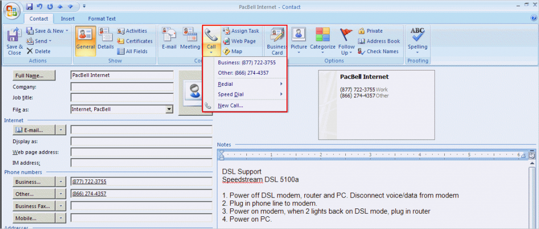
Task: Click the Map button in ribbon
Action: (x=233, y=51)
